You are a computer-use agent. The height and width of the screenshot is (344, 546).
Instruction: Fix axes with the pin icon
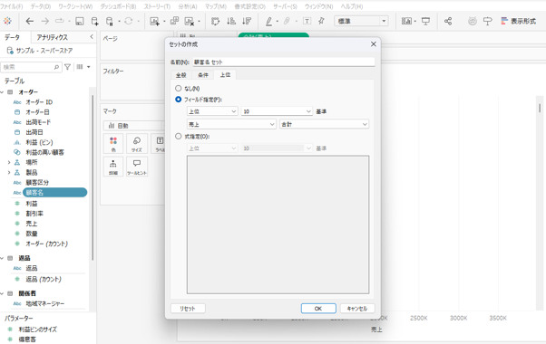(x=321, y=21)
